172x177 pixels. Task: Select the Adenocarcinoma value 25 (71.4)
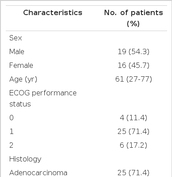(x=133, y=173)
